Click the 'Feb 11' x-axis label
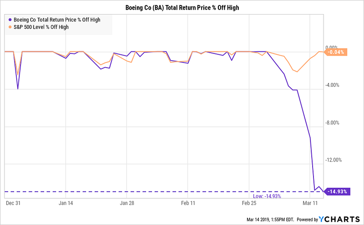 coord(188,203)
